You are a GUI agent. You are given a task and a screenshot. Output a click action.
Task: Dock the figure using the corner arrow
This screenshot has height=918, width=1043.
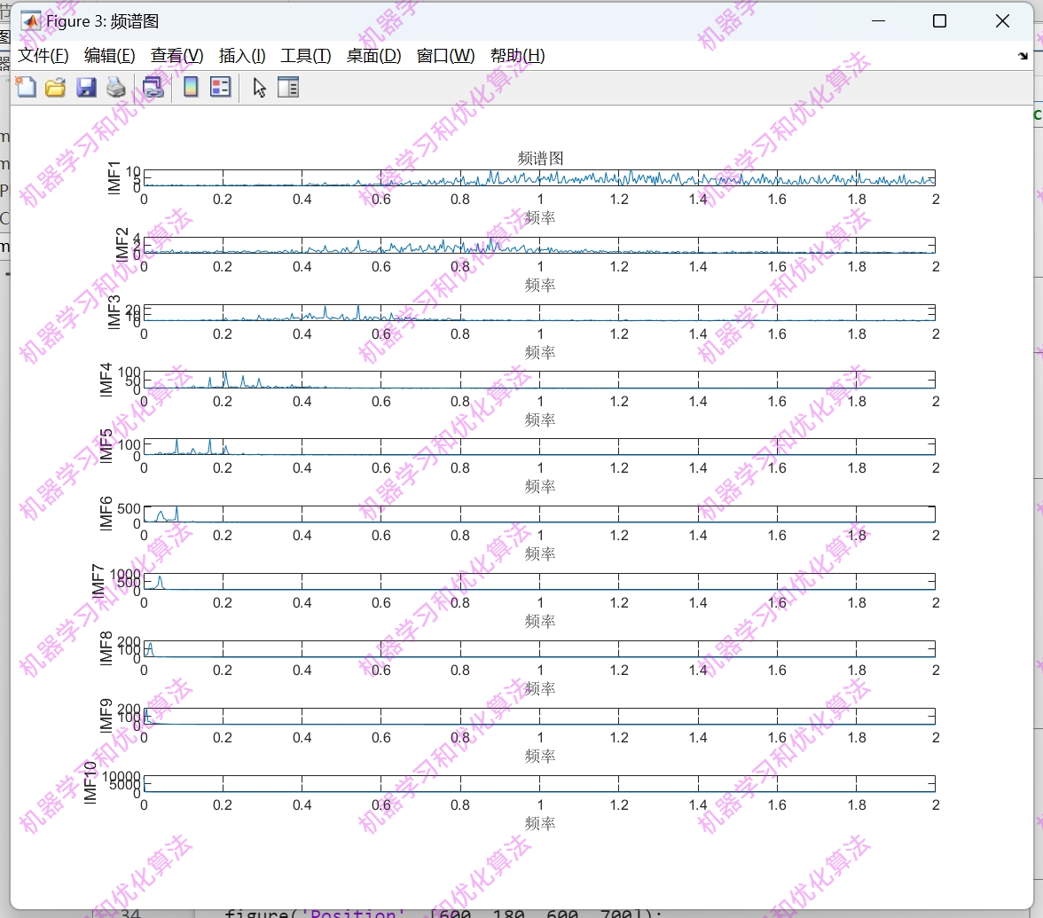tap(1023, 56)
